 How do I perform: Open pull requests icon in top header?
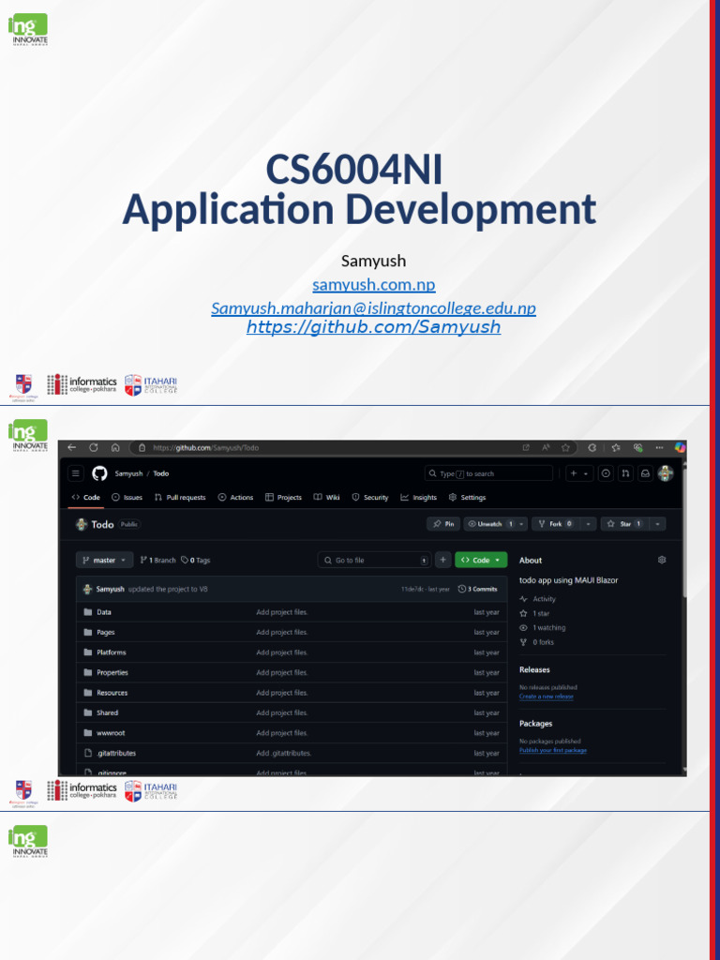tap(625, 473)
